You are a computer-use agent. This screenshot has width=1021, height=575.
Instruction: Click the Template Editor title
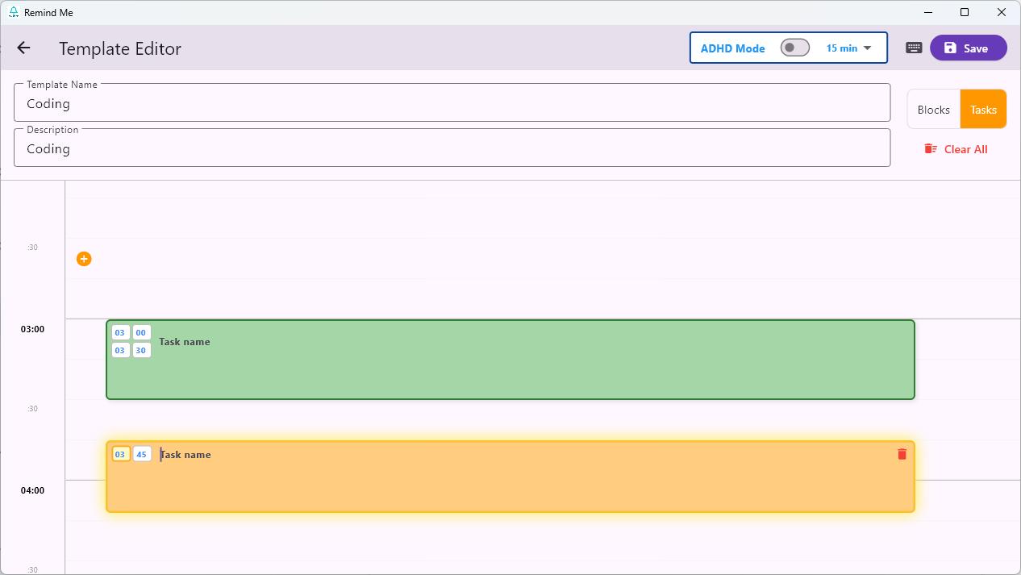click(120, 48)
